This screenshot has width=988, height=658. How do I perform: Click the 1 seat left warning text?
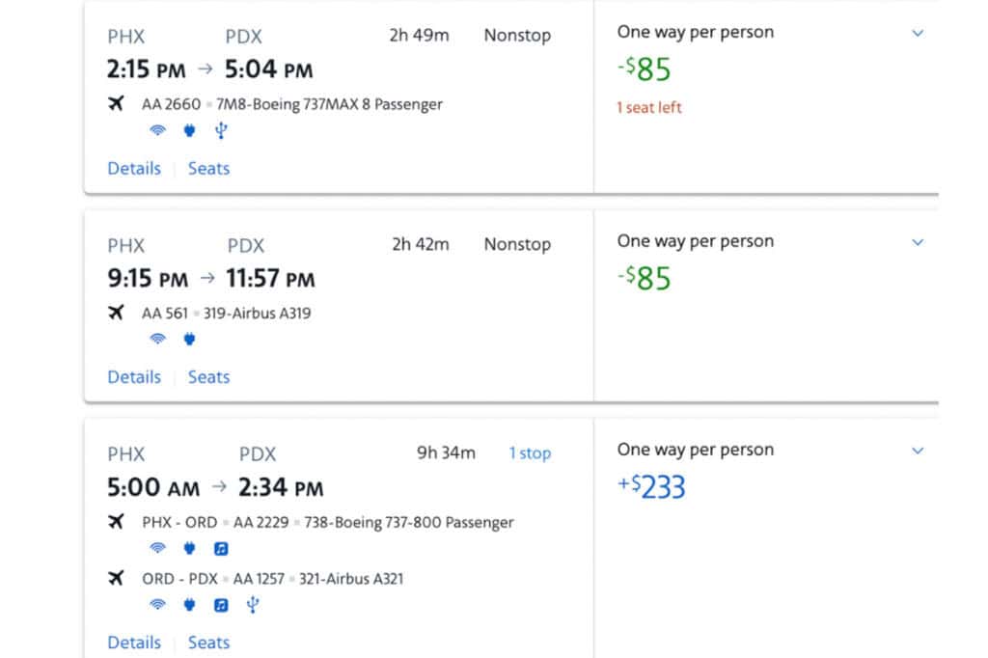point(648,107)
